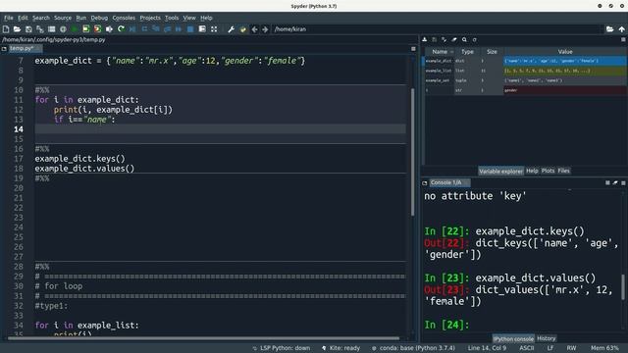The height and width of the screenshot is (353, 628).
Task: Click the Kite: ready status entry
Action: point(341,348)
